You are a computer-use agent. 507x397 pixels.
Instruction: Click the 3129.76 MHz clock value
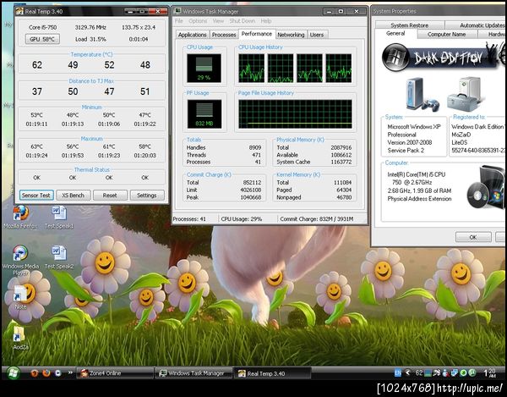pyautogui.click(x=90, y=28)
